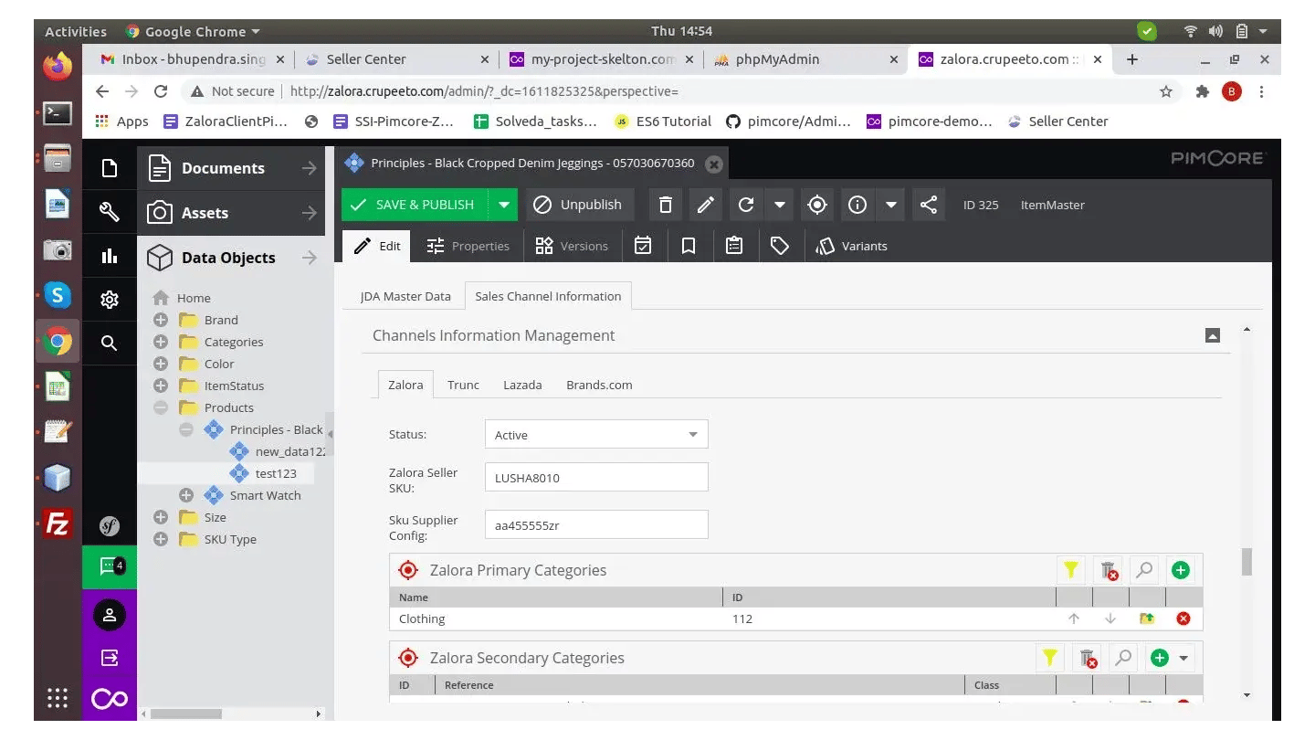1315x740 pixels.
Task: Click the share icon in object toolbar
Action: coord(929,205)
